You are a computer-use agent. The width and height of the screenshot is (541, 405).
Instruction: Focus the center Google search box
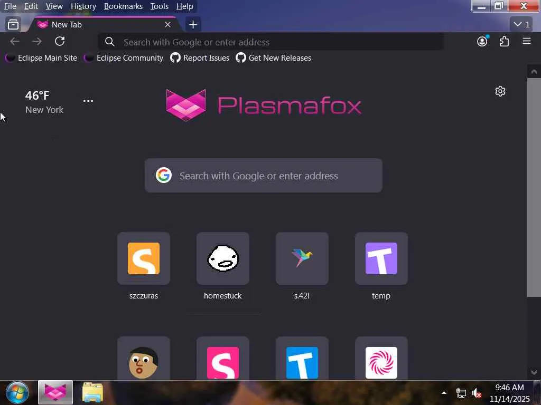[x=264, y=175]
